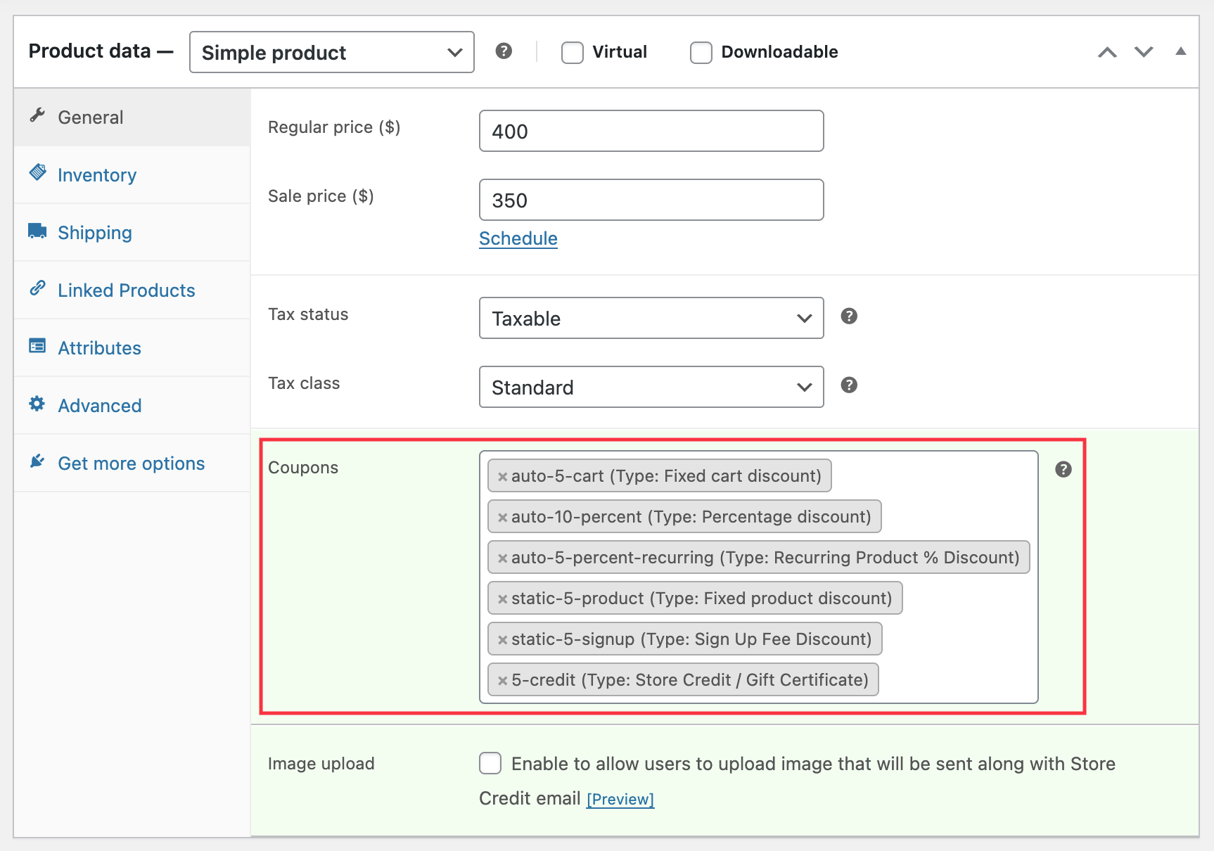Collapse the Product data panel using triangle toggle
The width and height of the screenshot is (1214, 851).
[1181, 51]
